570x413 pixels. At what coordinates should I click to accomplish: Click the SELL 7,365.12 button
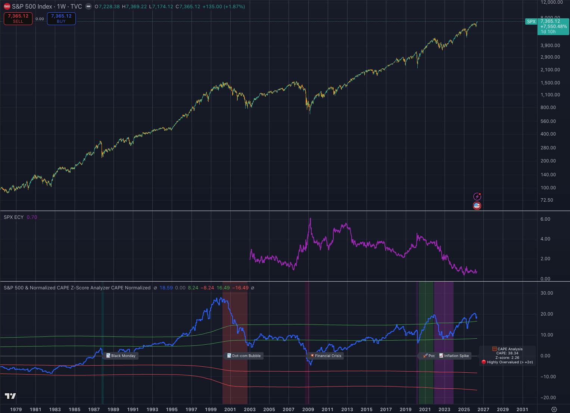click(x=18, y=18)
